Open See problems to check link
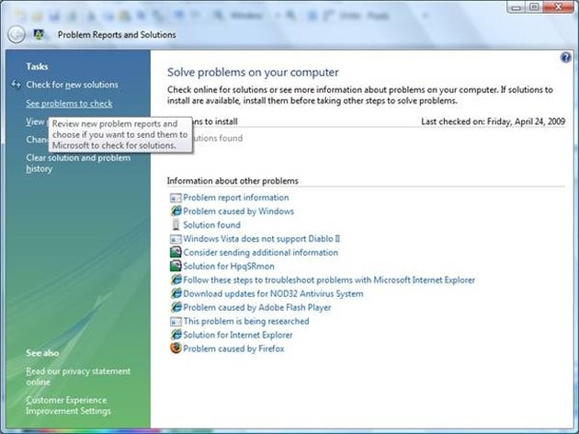 coord(69,103)
